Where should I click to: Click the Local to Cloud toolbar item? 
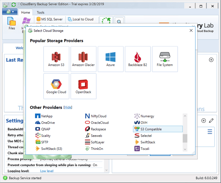point(83,19)
